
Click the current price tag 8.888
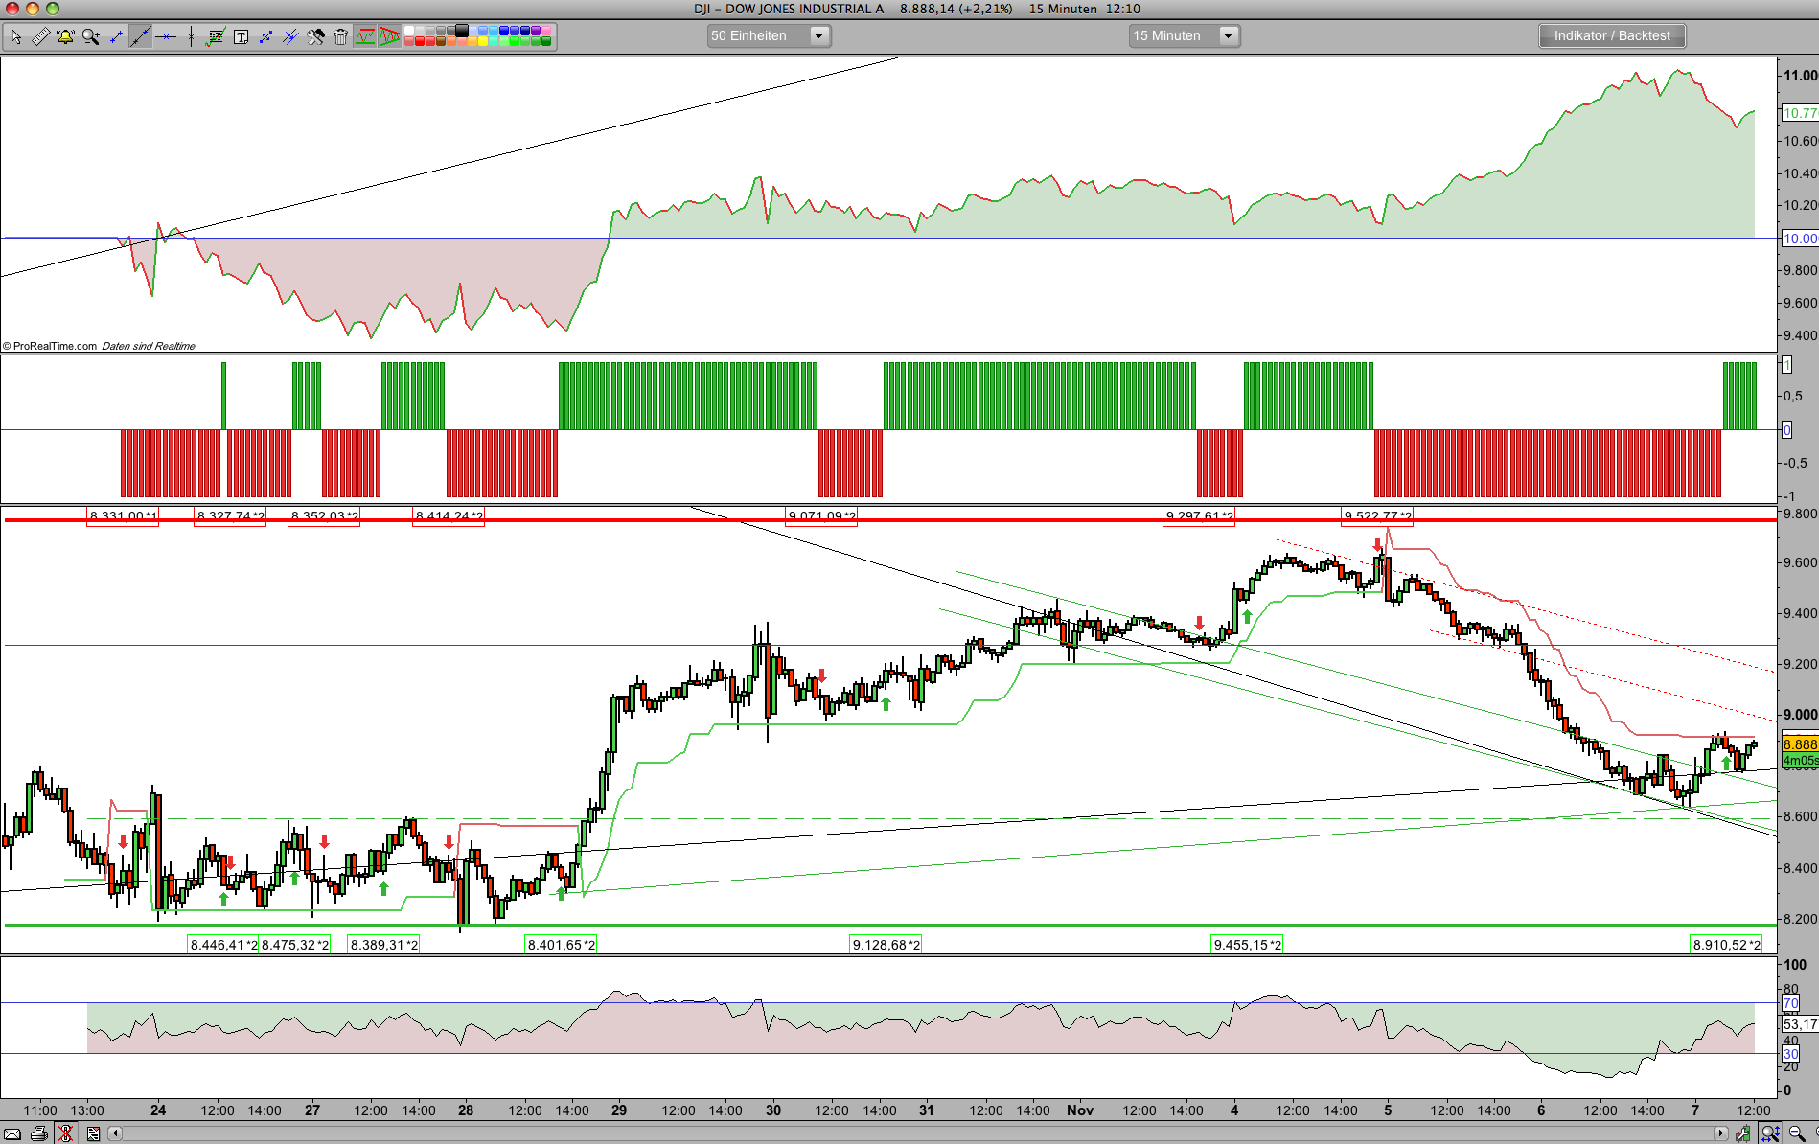1799,744
